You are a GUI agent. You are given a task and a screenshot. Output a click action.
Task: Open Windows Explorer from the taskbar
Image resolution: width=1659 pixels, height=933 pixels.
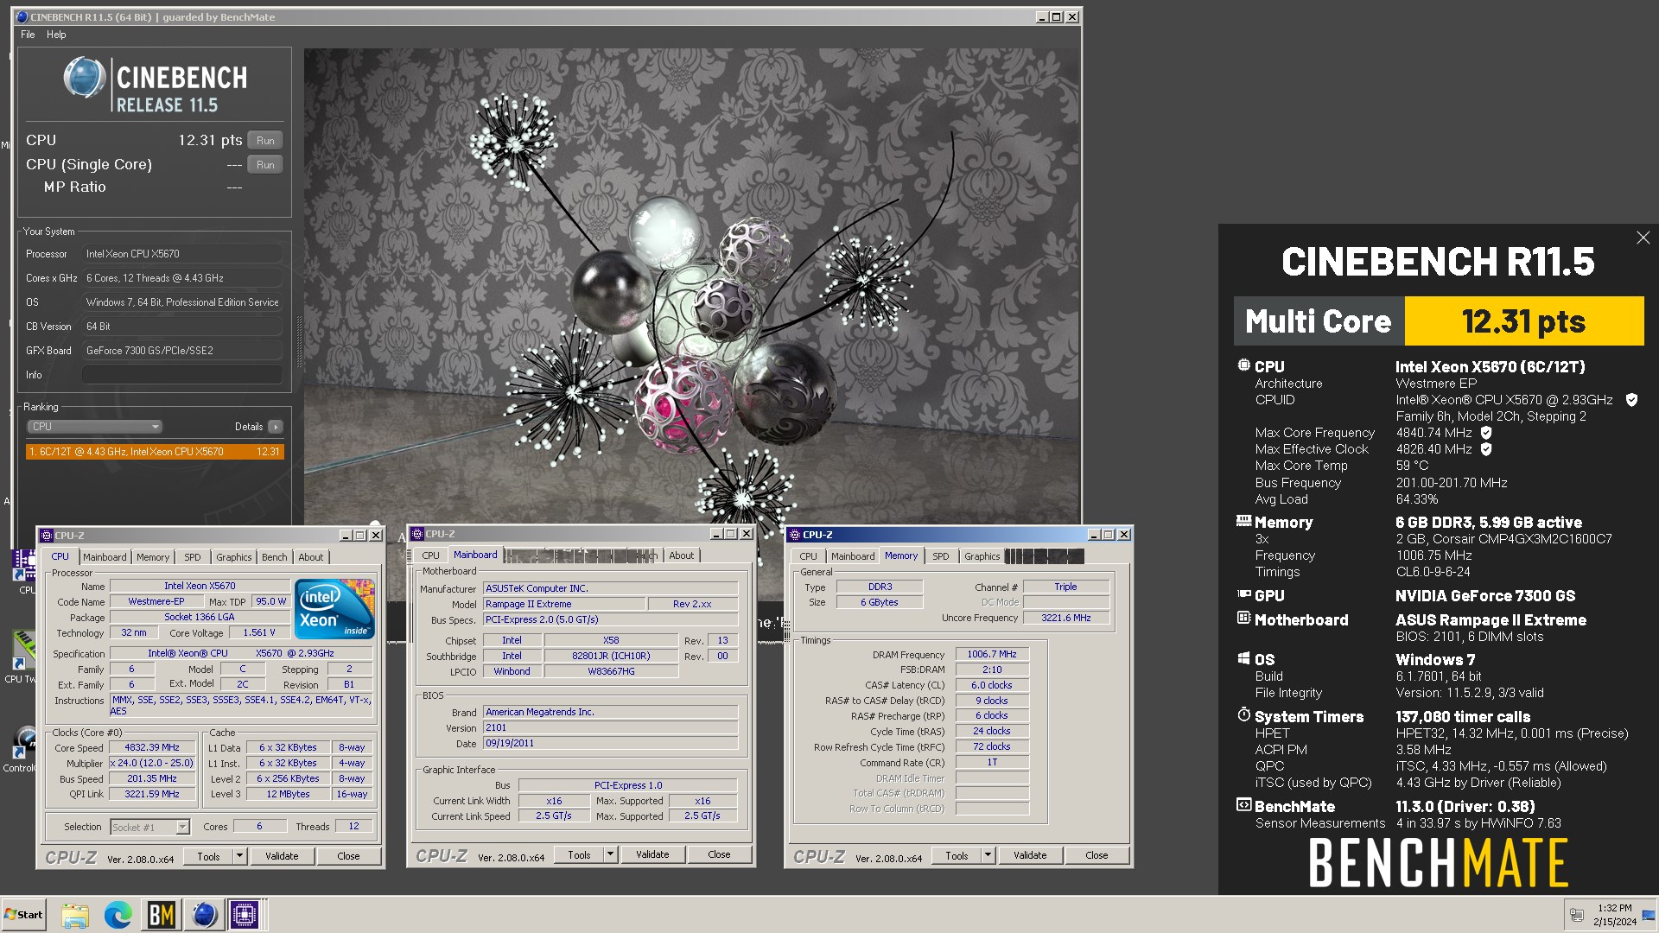tap(75, 915)
